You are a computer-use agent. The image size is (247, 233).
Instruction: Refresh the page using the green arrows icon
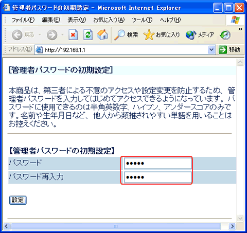click(x=88, y=35)
